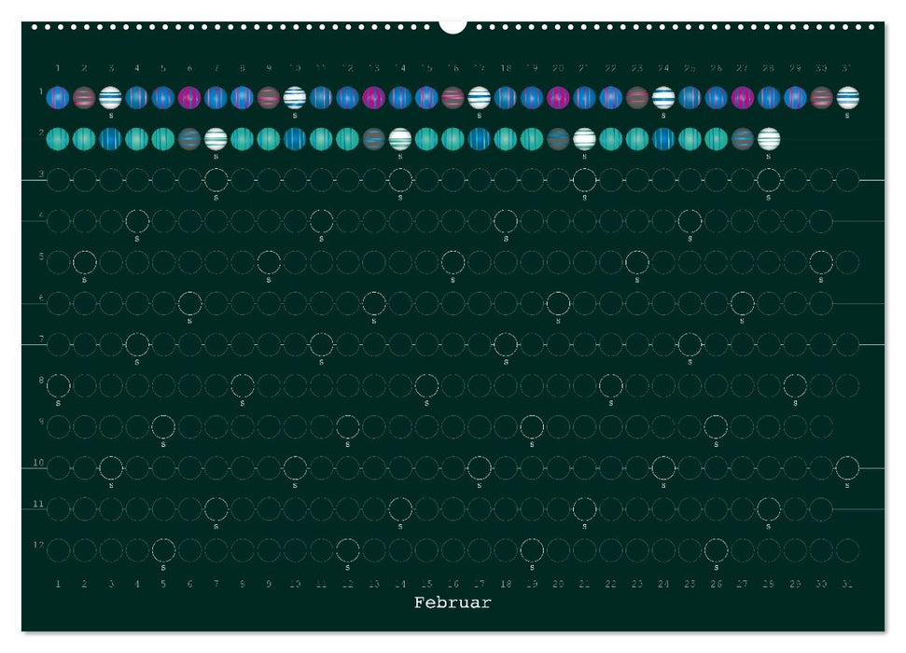906x653 pixels.
Task: Pick the grey ball for day 30 in row 1
Action: coord(822,98)
